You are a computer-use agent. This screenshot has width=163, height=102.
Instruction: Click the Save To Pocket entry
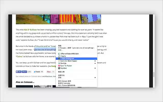click(x=76, y=66)
